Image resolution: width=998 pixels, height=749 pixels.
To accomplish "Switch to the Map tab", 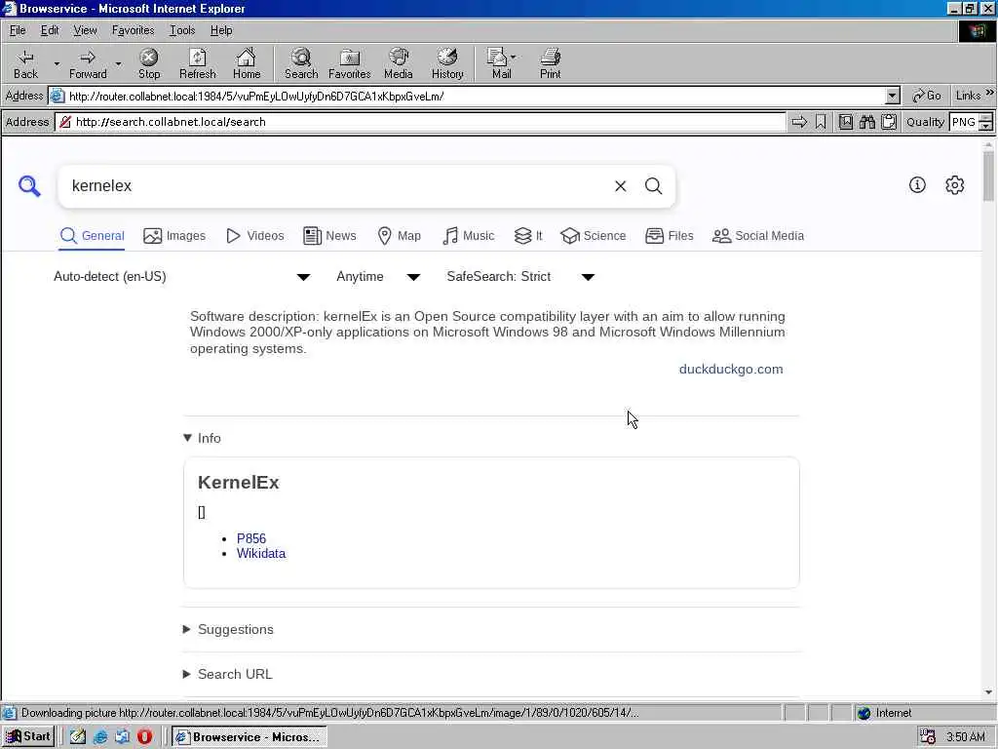I will [399, 236].
